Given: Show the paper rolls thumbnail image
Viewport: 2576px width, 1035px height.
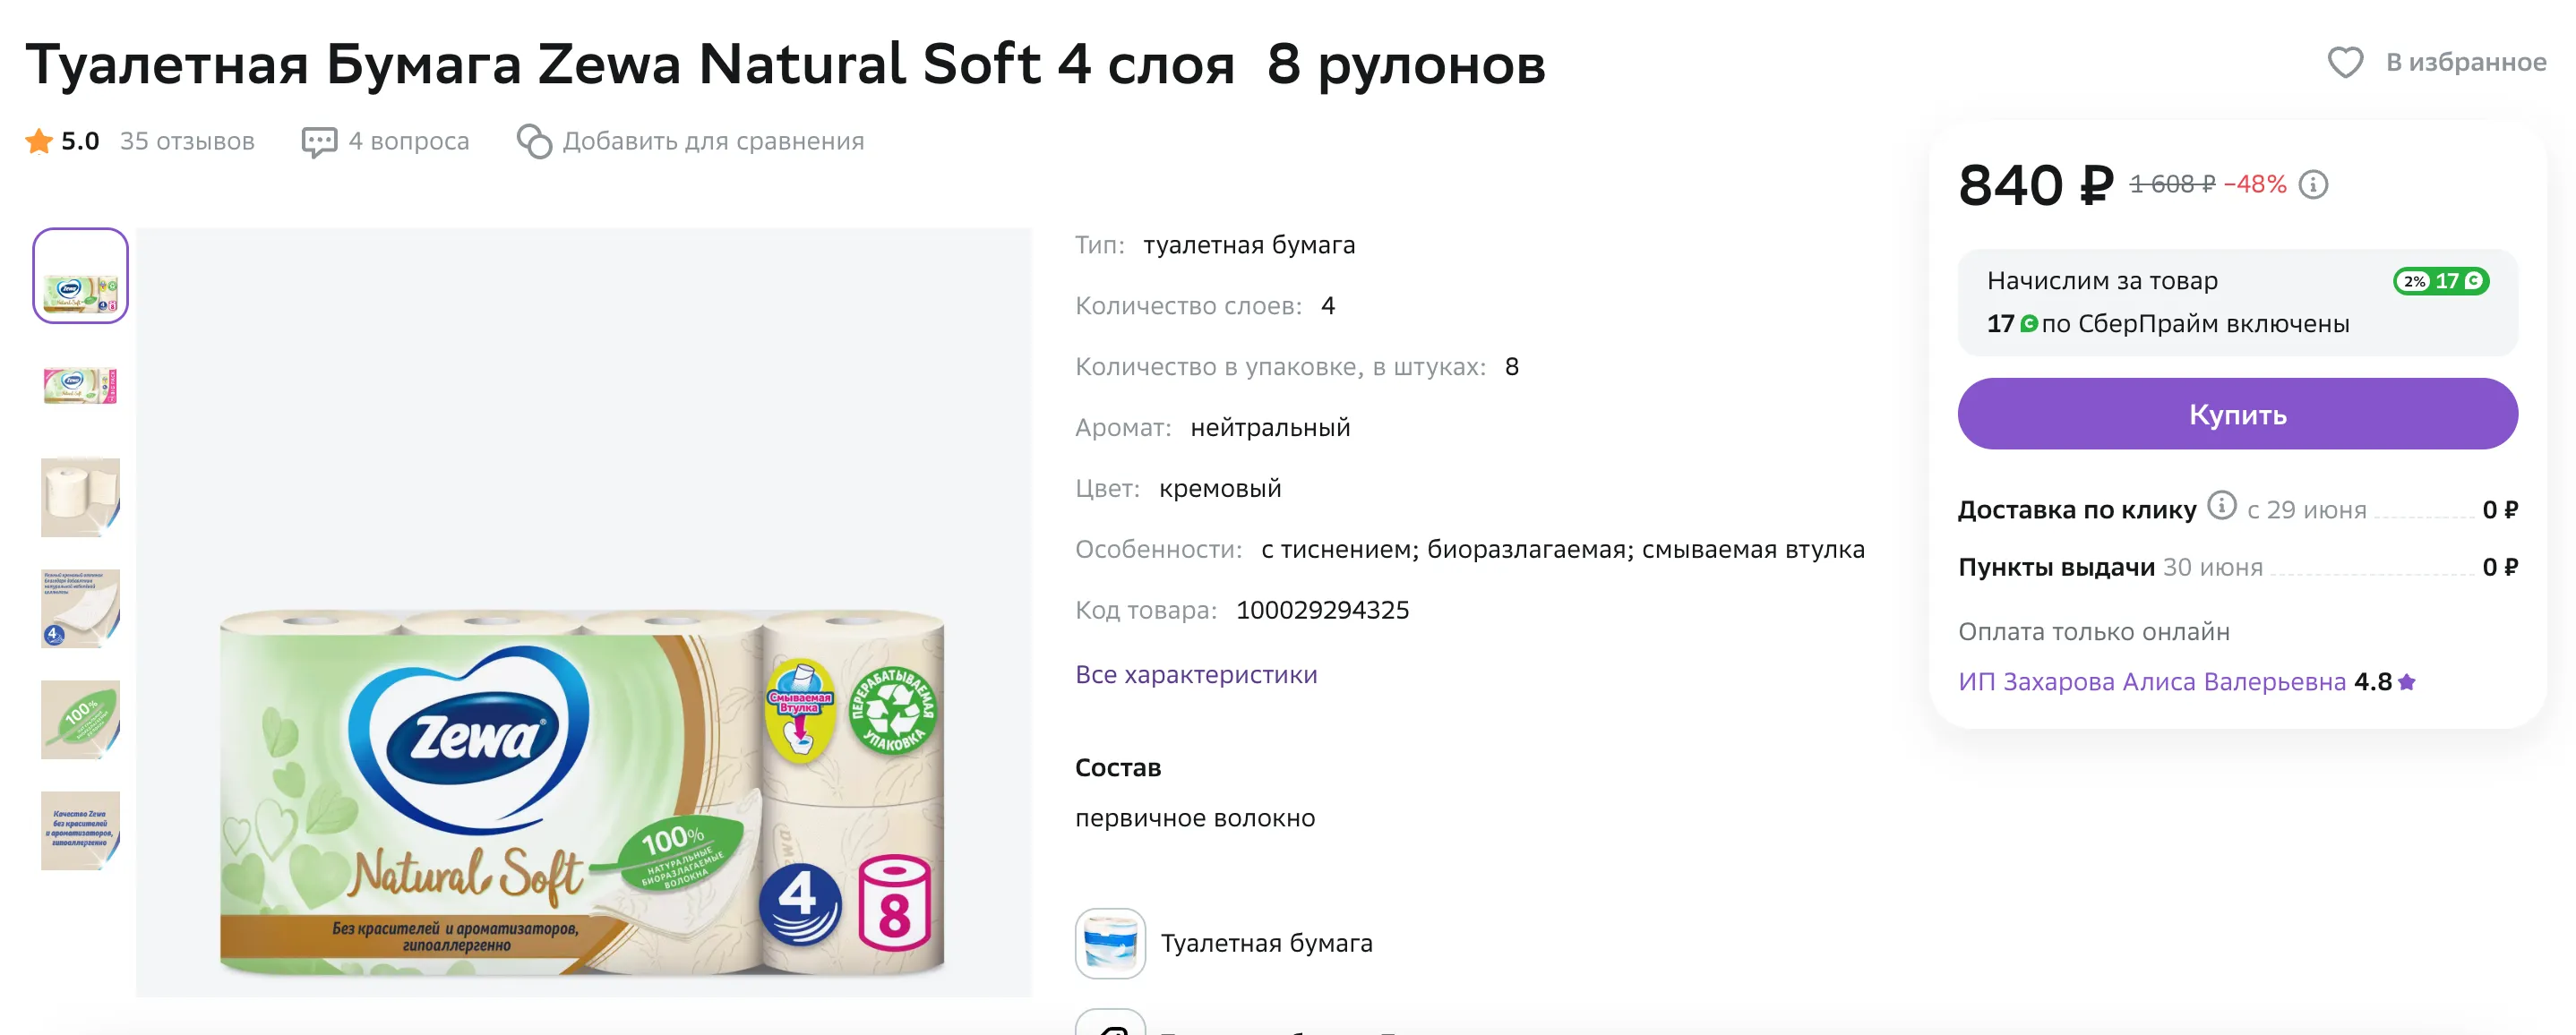Looking at the screenshot, I should (80, 497).
